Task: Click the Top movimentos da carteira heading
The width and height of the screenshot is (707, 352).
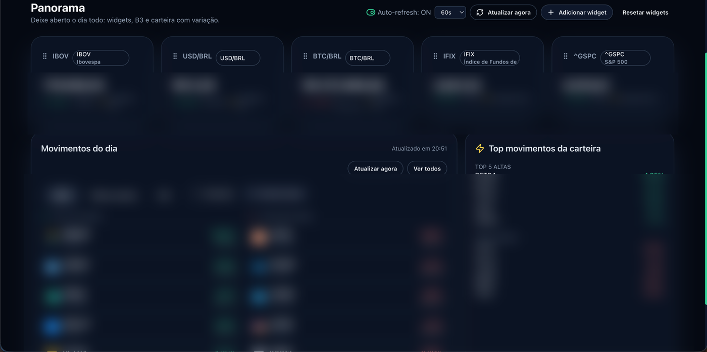Action: (545, 148)
